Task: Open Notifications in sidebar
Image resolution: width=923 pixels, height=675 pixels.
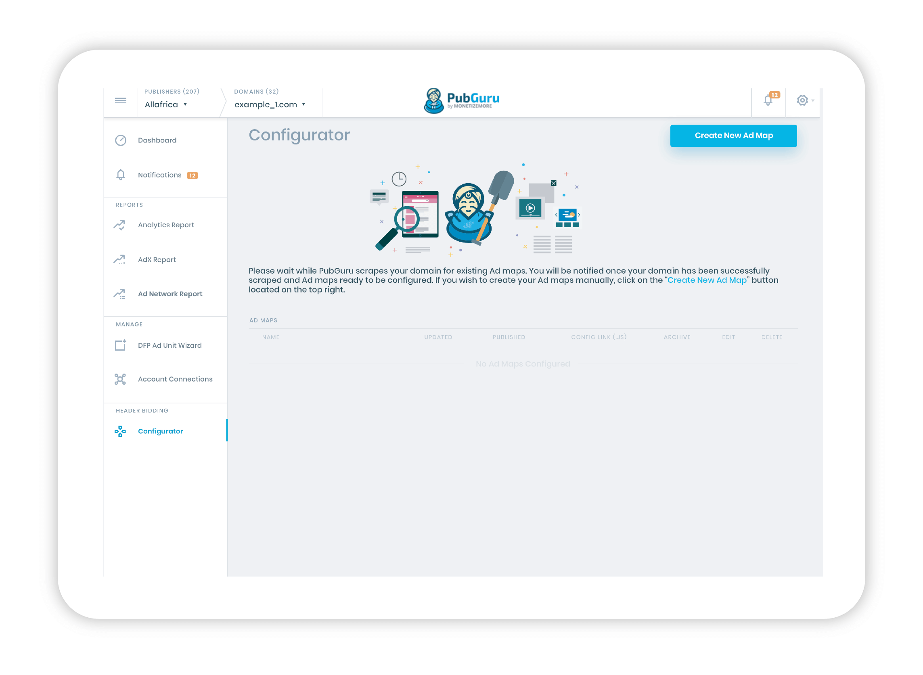Action: click(x=160, y=175)
